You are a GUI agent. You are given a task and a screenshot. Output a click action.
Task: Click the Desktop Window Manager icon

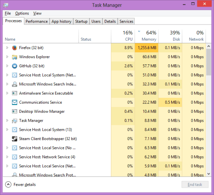[14, 112]
